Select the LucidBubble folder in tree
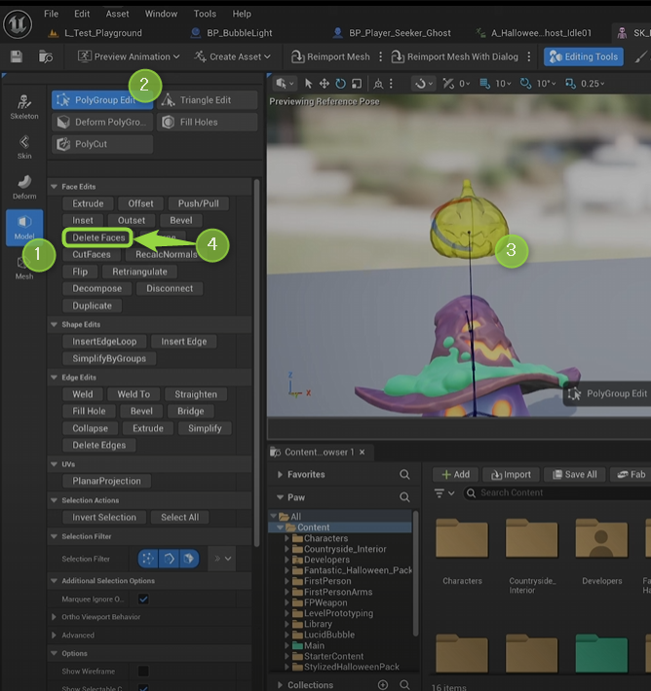Screen dimensions: 651x691 pyautogui.click(x=328, y=635)
